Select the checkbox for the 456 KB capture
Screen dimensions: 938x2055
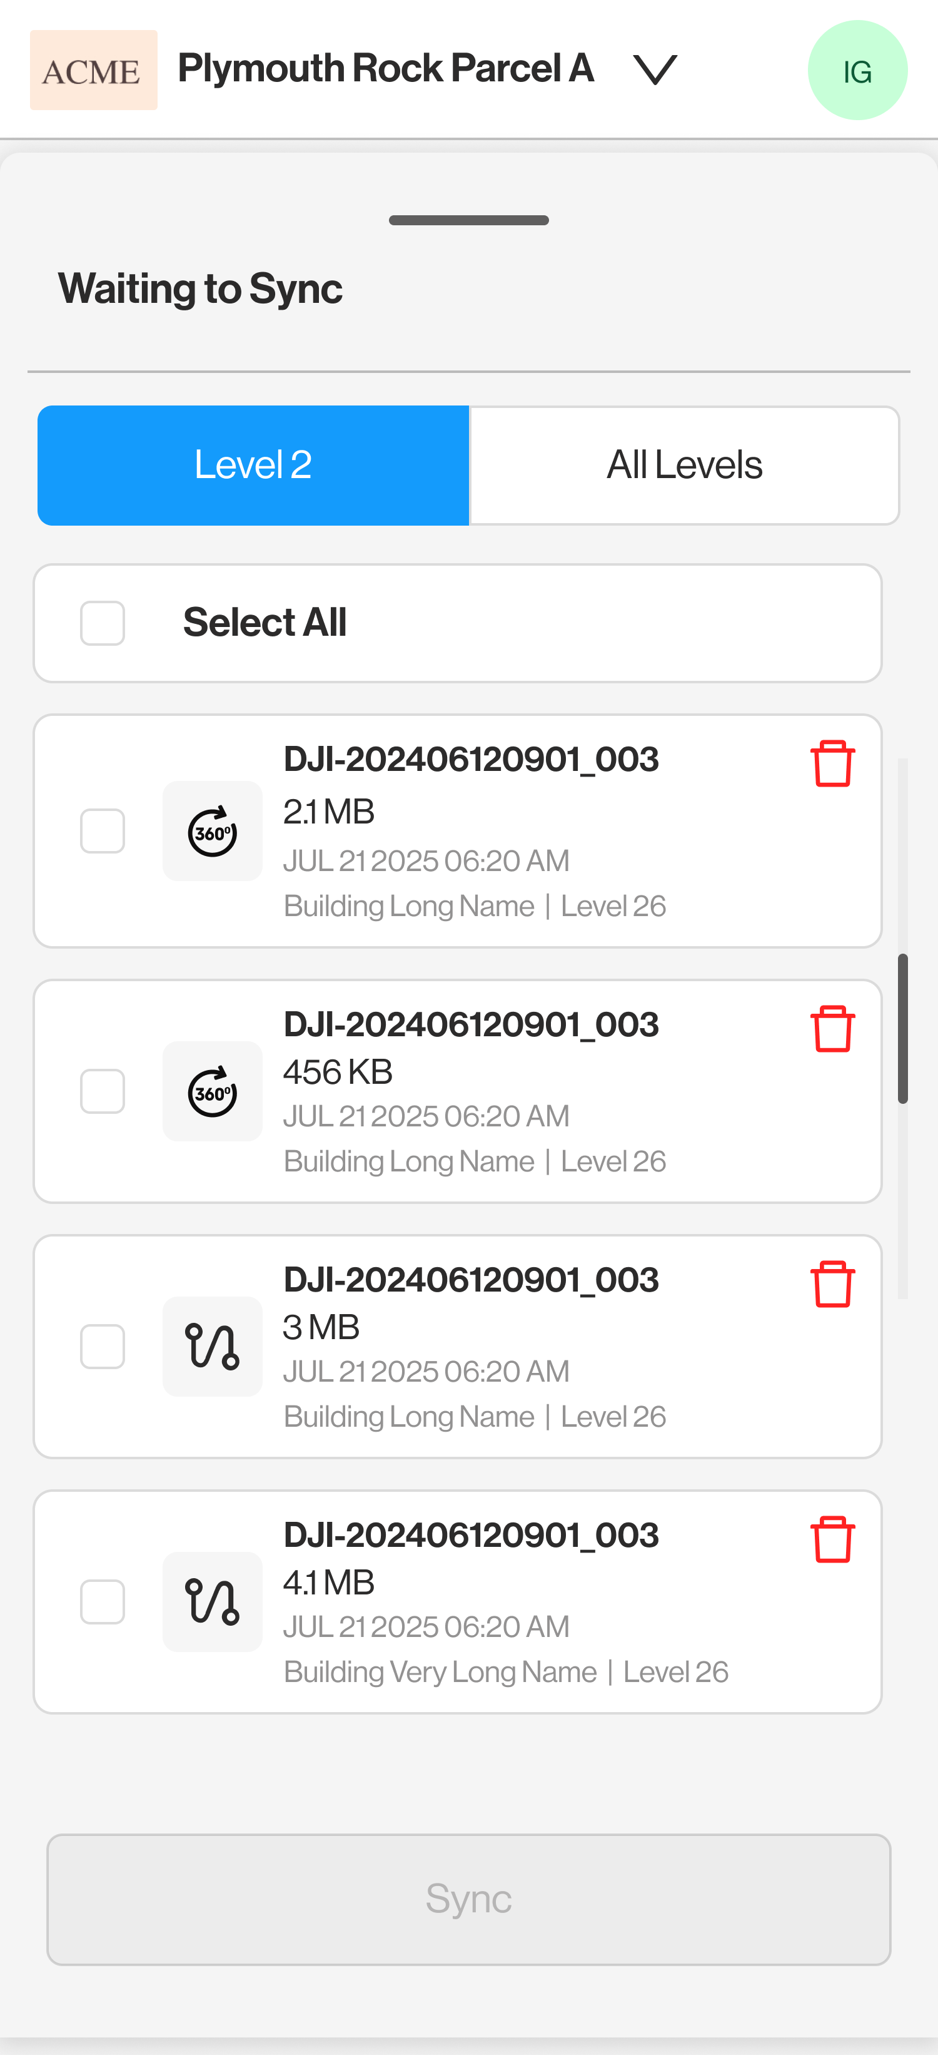(103, 1091)
